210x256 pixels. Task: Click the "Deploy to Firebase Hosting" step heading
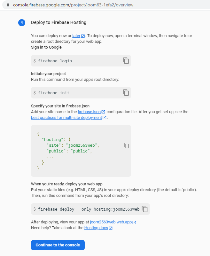tap(58, 22)
